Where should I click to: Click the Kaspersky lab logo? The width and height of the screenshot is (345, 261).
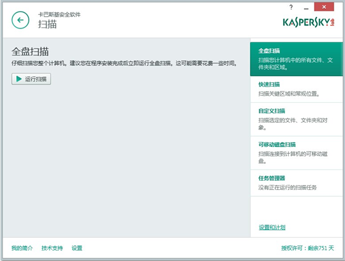coord(308,22)
